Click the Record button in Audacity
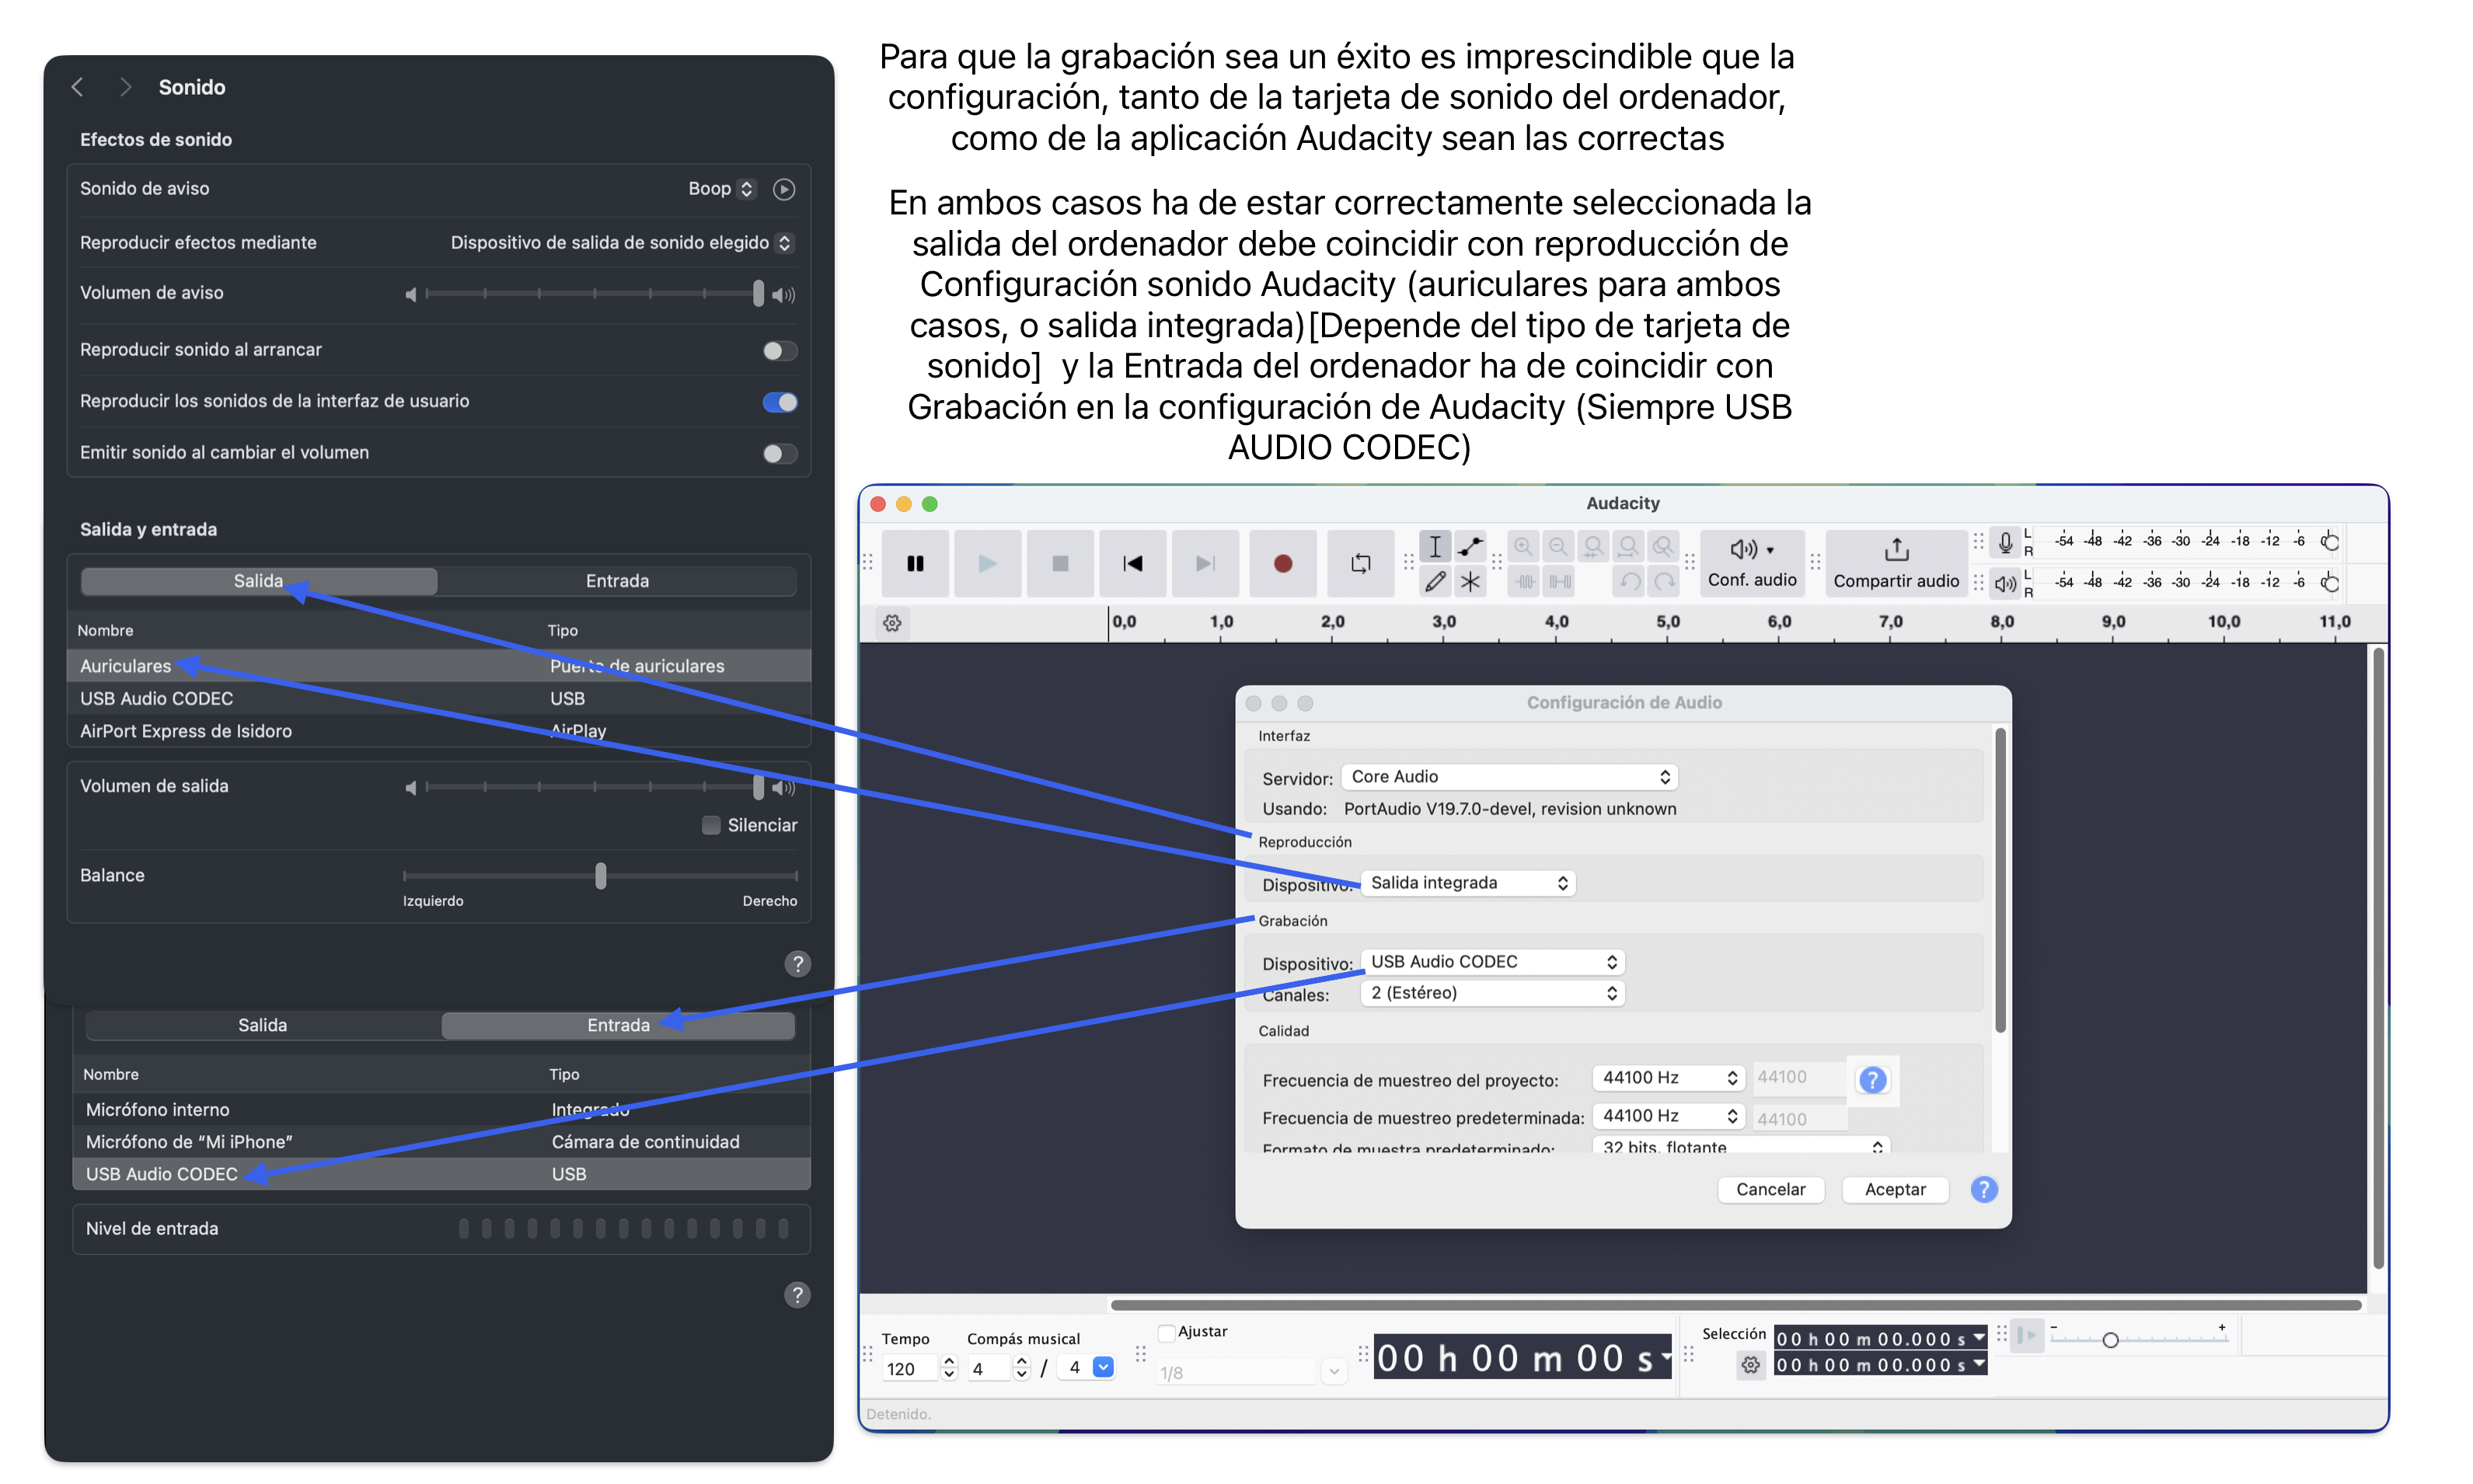 (x=1282, y=564)
